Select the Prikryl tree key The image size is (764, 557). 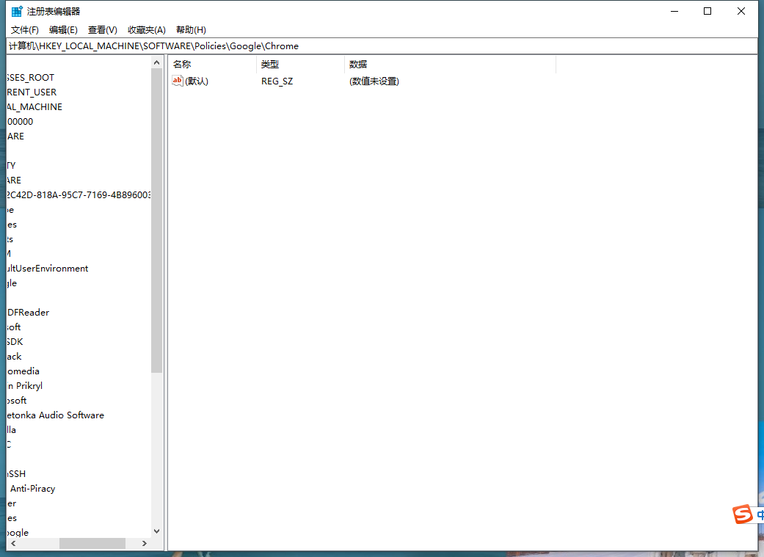[x=25, y=386]
